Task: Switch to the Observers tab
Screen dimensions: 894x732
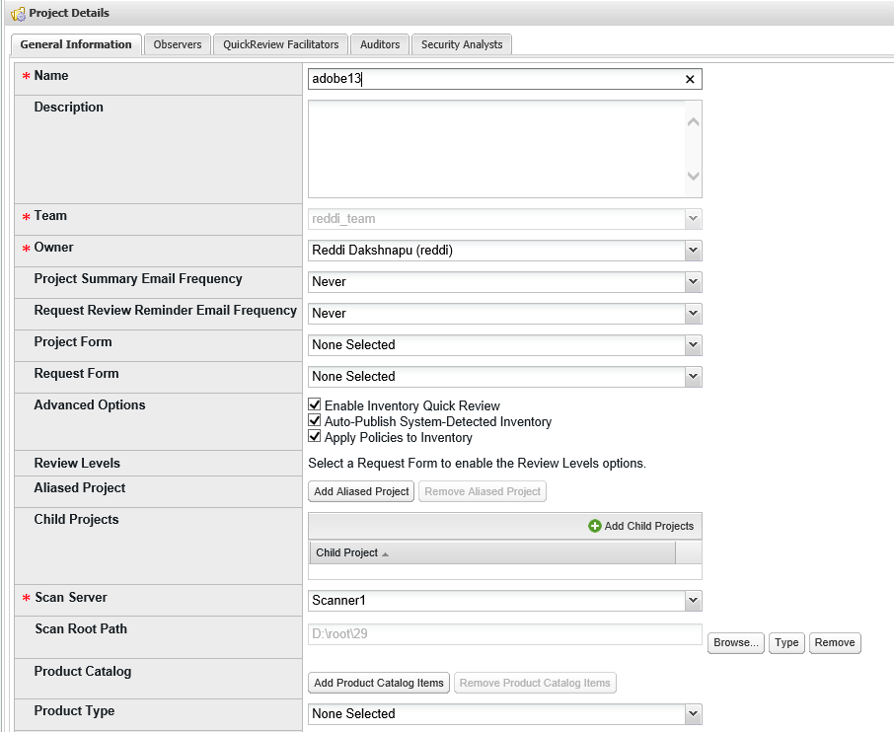Action: pyautogui.click(x=178, y=44)
